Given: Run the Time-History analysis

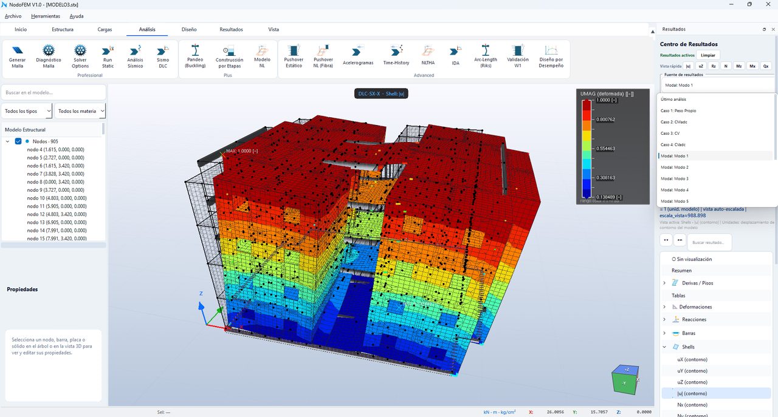Looking at the screenshot, I should 396,56.
